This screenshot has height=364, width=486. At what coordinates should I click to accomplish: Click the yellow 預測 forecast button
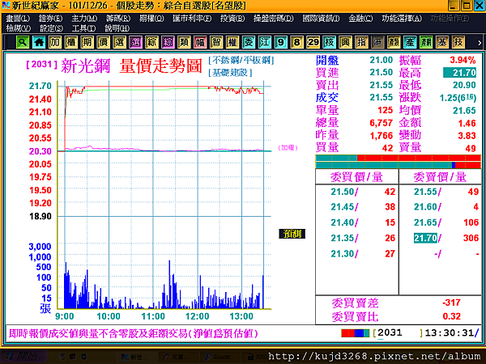tap(292, 234)
